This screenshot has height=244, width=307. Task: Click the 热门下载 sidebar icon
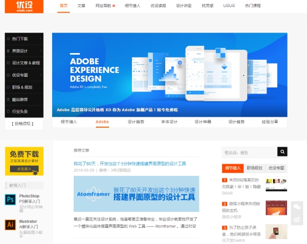tap(8, 39)
